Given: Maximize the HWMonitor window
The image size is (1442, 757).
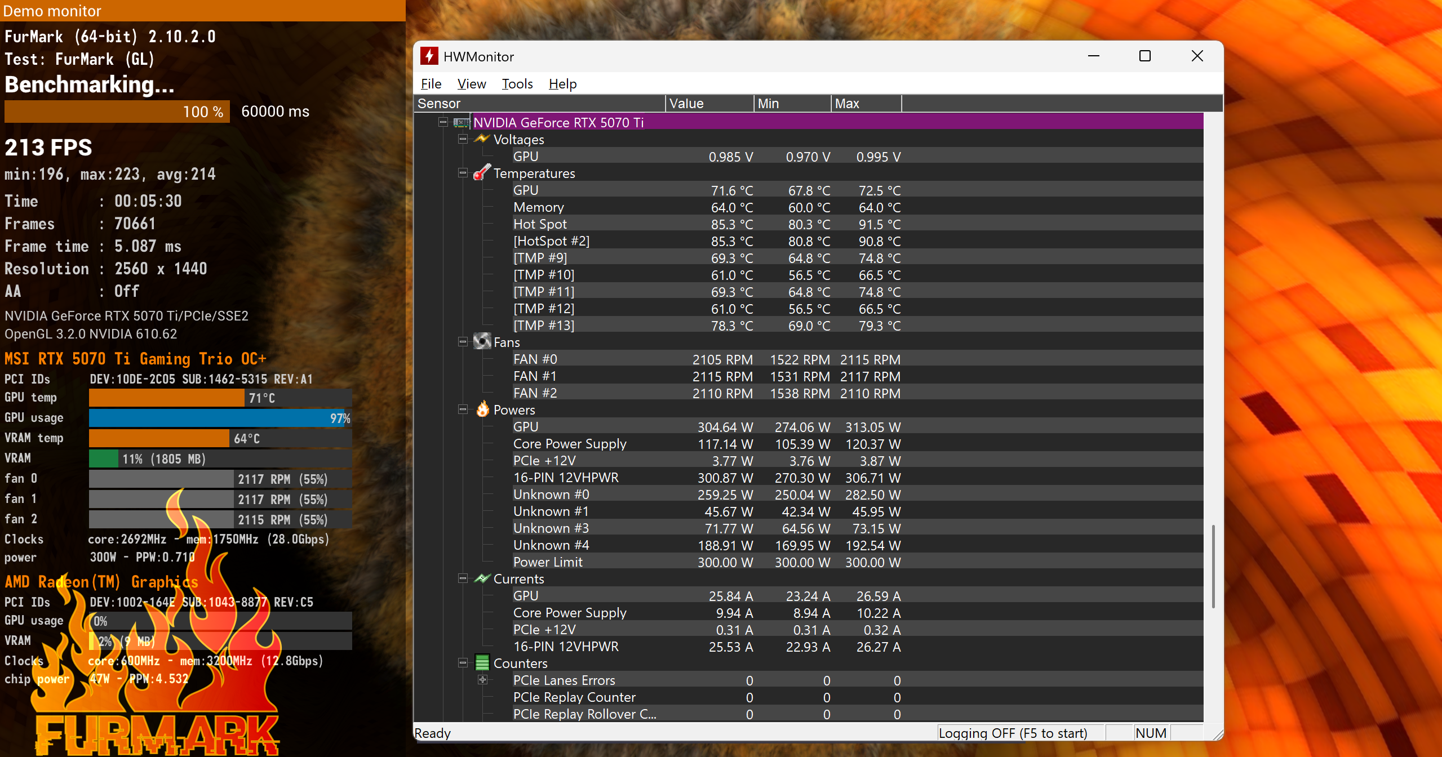Looking at the screenshot, I should tap(1145, 56).
